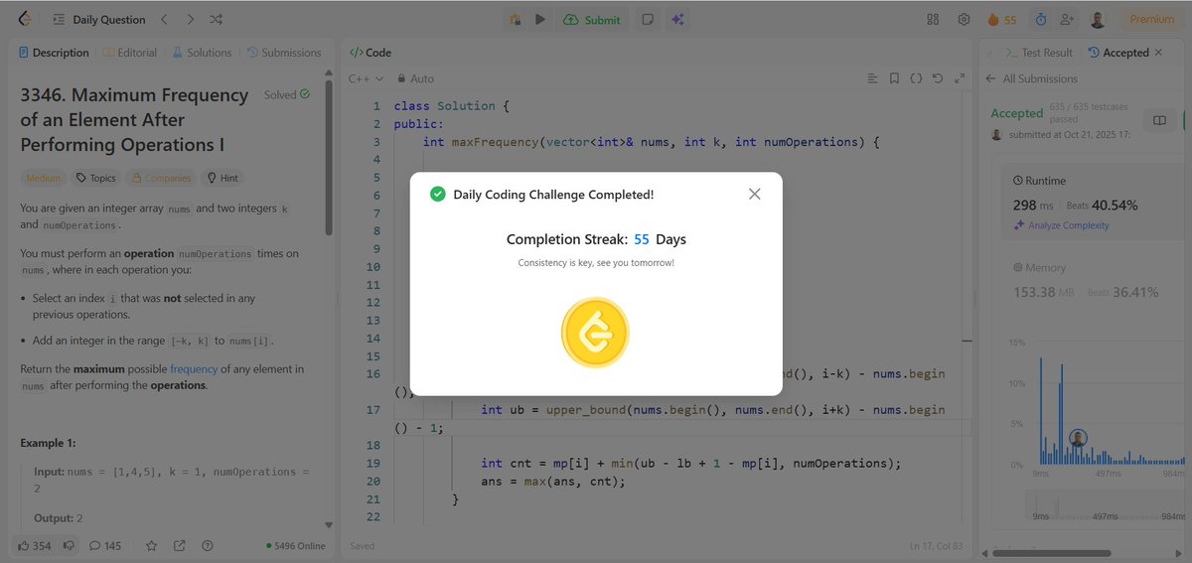The height and width of the screenshot is (563, 1192).
Task: Click the Ln 17, Col 83 status text
Action: coord(936,546)
